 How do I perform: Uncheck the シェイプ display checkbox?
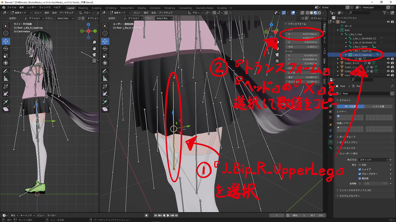click(360, 169)
